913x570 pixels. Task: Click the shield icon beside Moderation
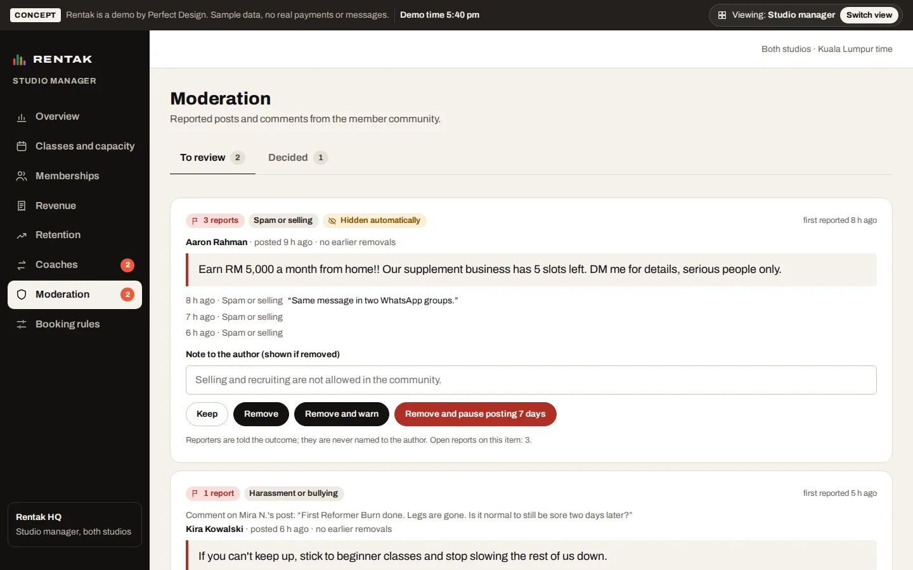[22, 294]
